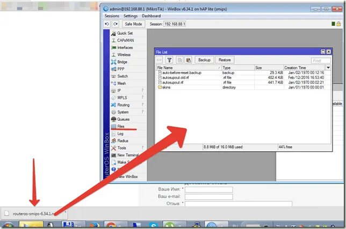Open the download item options arrow

coord(66,213)
